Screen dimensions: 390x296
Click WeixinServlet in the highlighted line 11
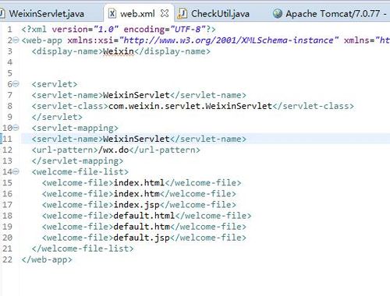(136, 139)
